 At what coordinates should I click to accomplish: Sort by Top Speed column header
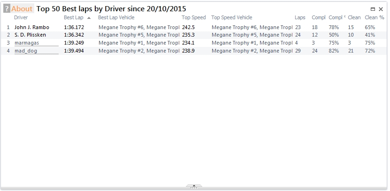194,17
